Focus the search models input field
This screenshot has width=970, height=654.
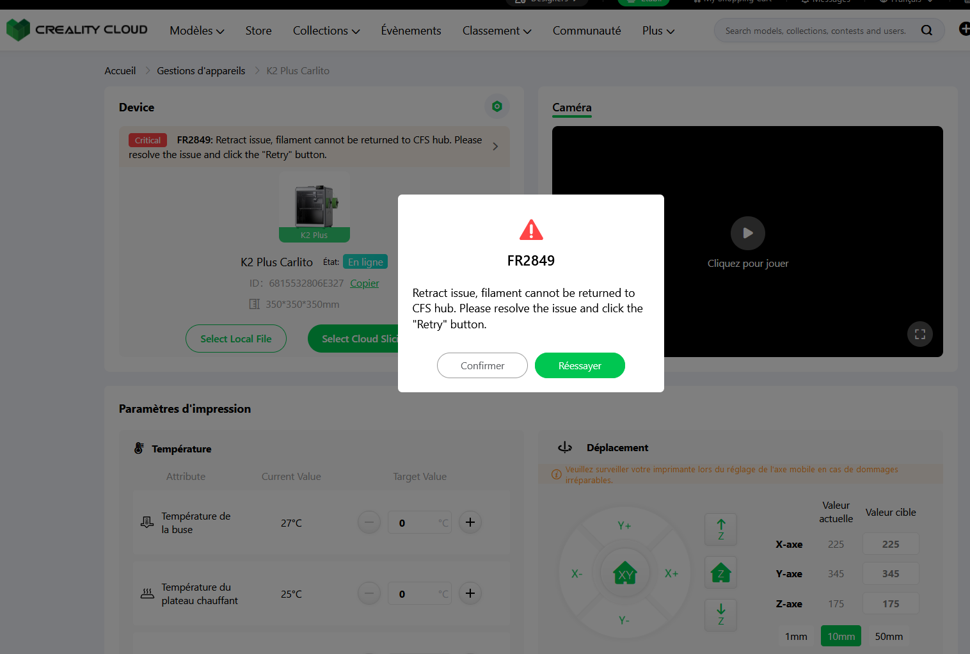pyautogui.click(x=816, y=30)
